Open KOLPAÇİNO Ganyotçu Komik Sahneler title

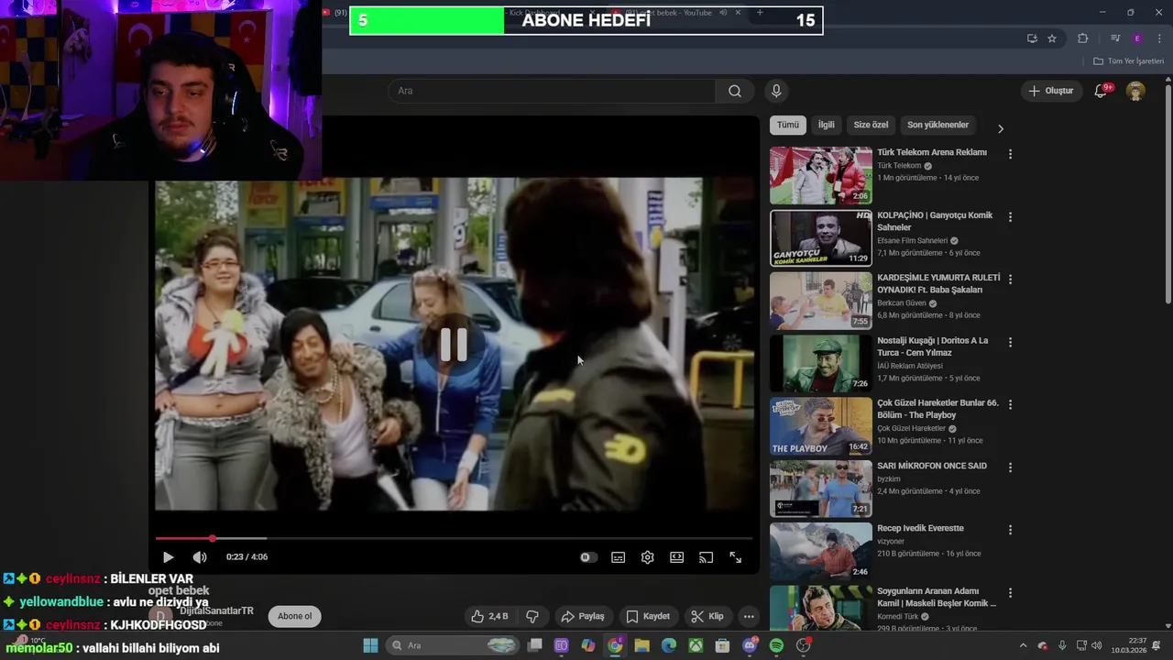pos(935,221)
